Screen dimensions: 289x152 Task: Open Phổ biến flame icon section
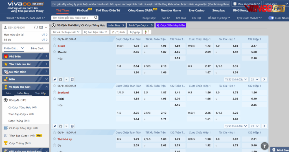click(6, 57)
